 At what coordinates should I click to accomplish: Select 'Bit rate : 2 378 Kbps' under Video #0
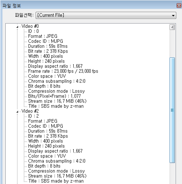point(48,51)
